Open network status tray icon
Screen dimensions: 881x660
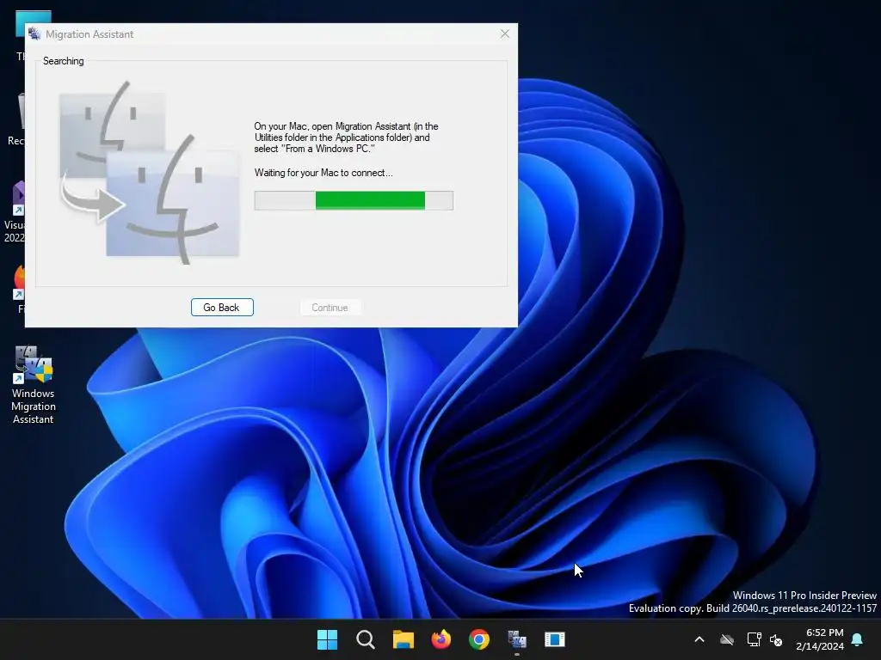pos(754,639)
